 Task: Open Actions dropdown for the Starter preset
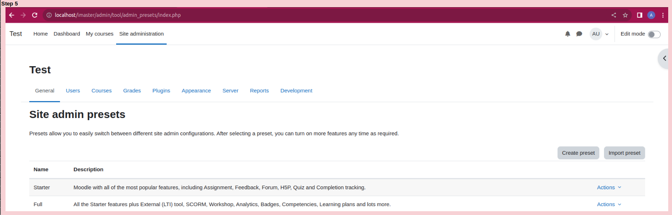point(609,188)
